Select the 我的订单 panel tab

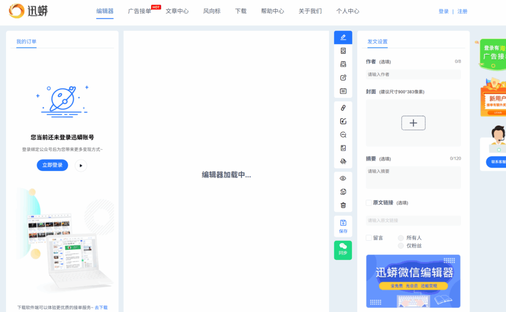(x=27, y=42)
